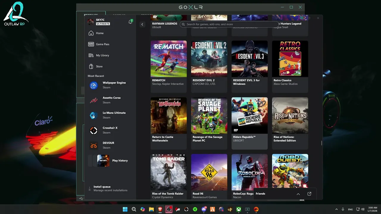The image size is (381, 214).
Task: Open taskbar Search magnifier
Action: [134, 209]
